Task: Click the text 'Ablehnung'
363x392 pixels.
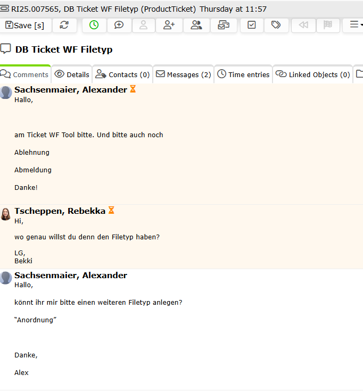Action: pos(32,153)
